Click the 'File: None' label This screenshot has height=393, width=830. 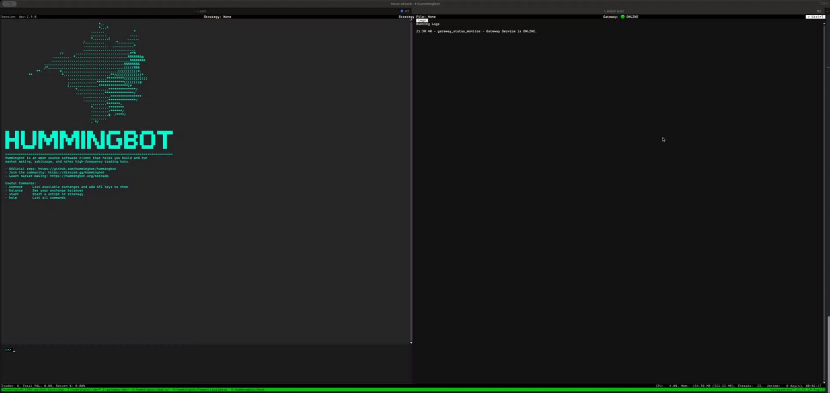[x=426, y=17]
